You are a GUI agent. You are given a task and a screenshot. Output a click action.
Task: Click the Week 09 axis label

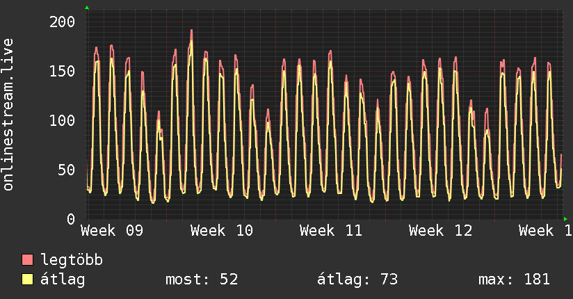112,231
